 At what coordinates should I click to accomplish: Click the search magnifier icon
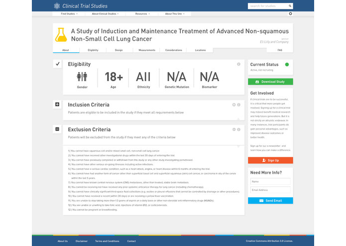[x=290, y=6]
